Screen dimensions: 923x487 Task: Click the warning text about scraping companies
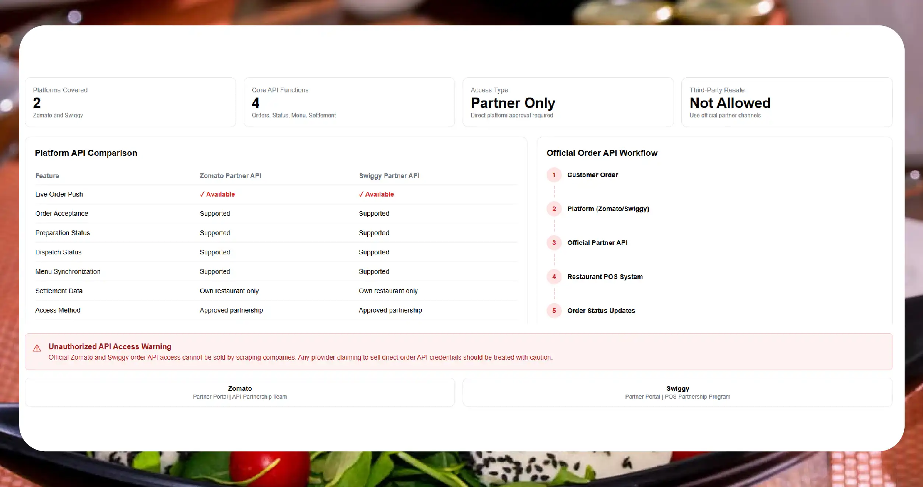tap(300, 357)
